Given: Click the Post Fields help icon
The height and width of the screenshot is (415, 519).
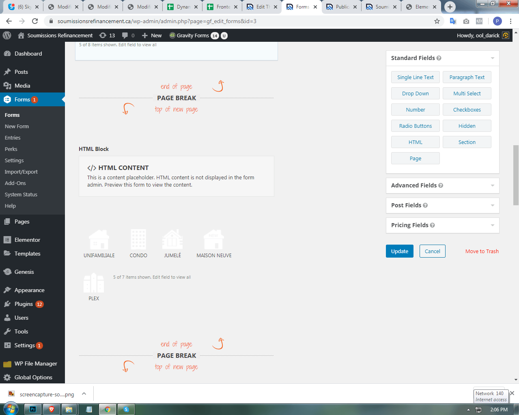Looking at the screenshot, I should point(425,205).
